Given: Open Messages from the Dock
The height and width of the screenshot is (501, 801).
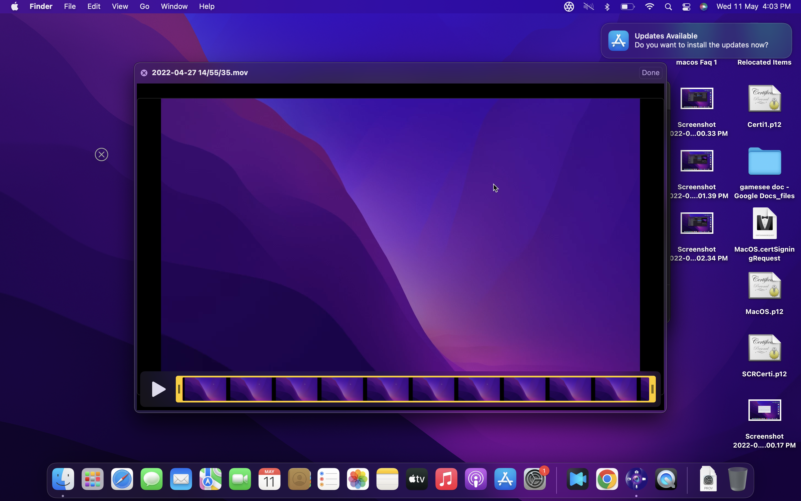Looking at the screenshot, I should [x=151, y=479].
